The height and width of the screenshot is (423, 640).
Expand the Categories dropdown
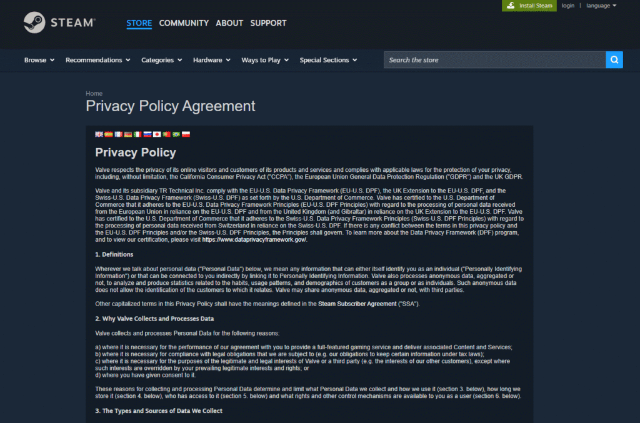(161, 60)
